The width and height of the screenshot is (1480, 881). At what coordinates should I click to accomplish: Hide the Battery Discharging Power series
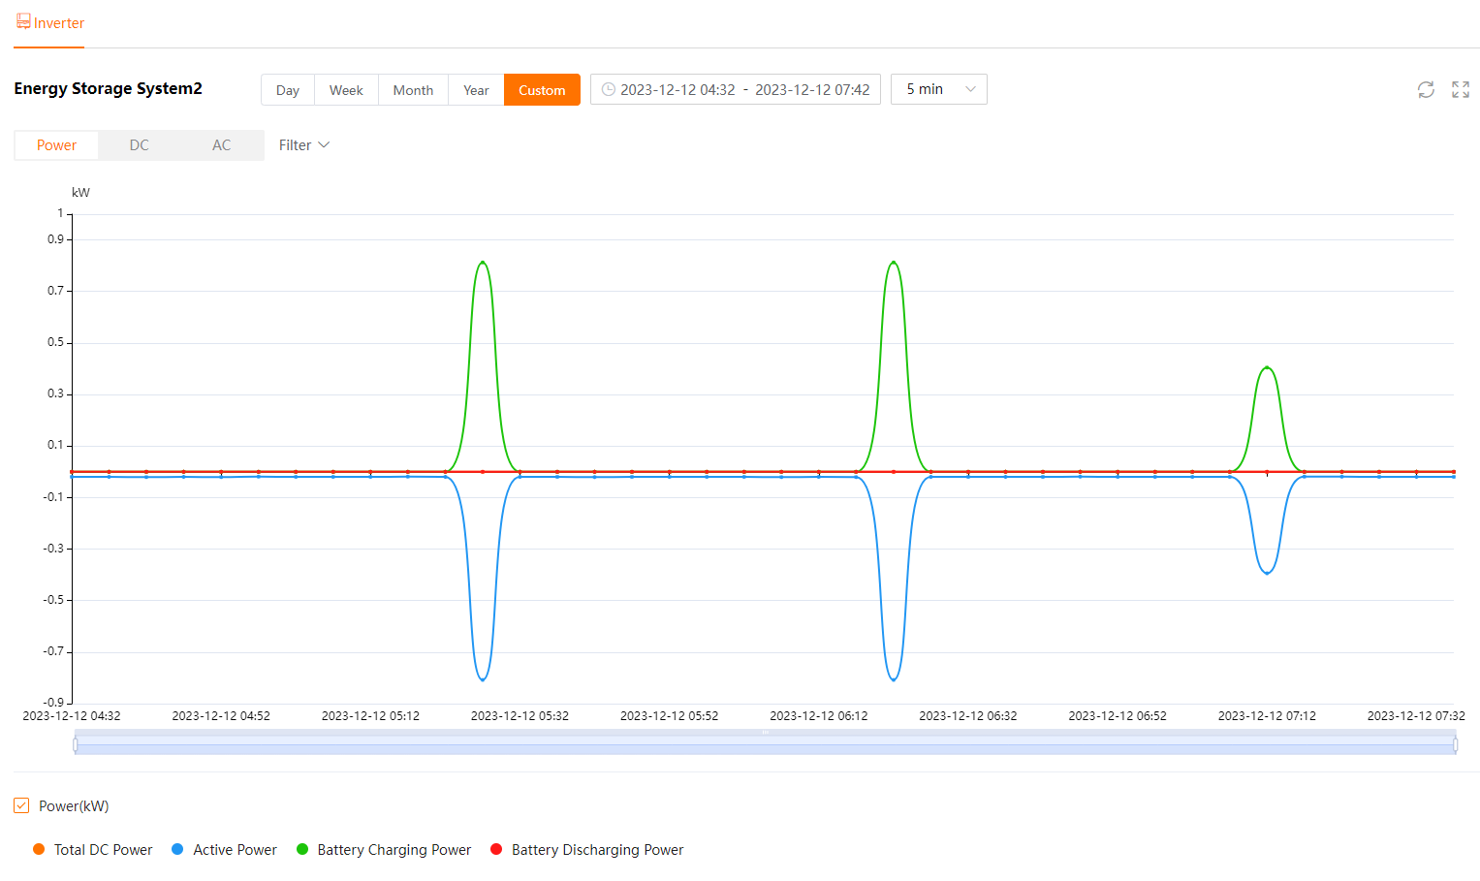(x=496, y=849)
